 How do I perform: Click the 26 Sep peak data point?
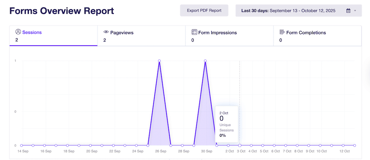pyautogui.click(x=159, y=61)
